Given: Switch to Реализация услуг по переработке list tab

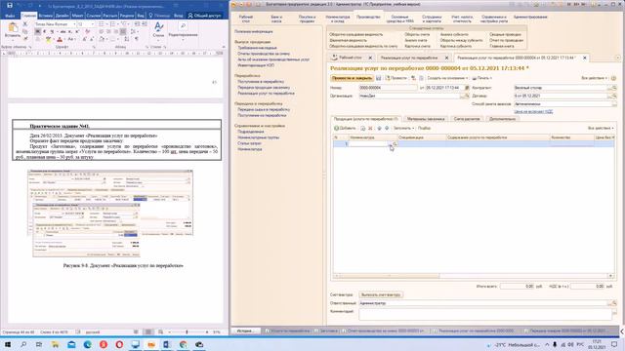Looking at the screenshot, I should [409, 58].
